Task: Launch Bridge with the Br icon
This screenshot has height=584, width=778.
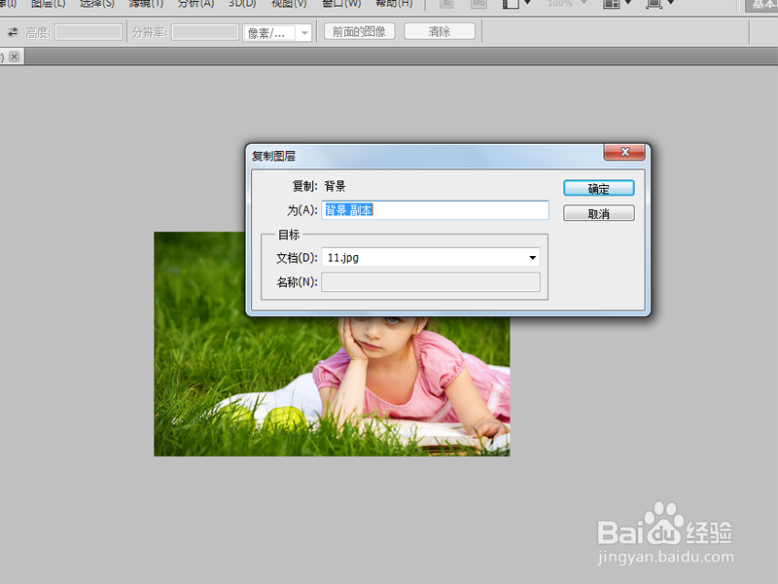Action: (x=447, y=4)
